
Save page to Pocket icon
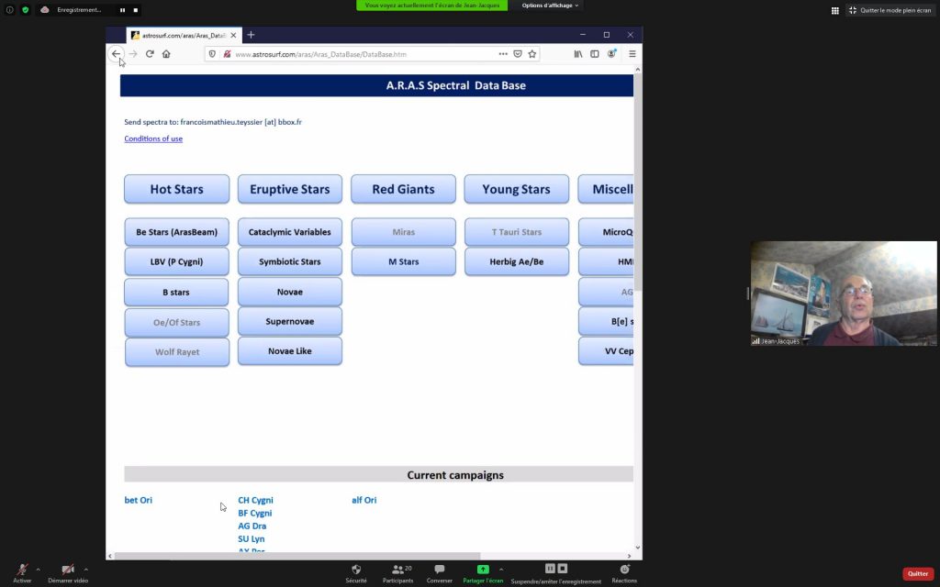click(x=518, y=54)
